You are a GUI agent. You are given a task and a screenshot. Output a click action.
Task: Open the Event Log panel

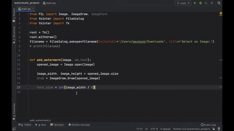pos(208,125)
